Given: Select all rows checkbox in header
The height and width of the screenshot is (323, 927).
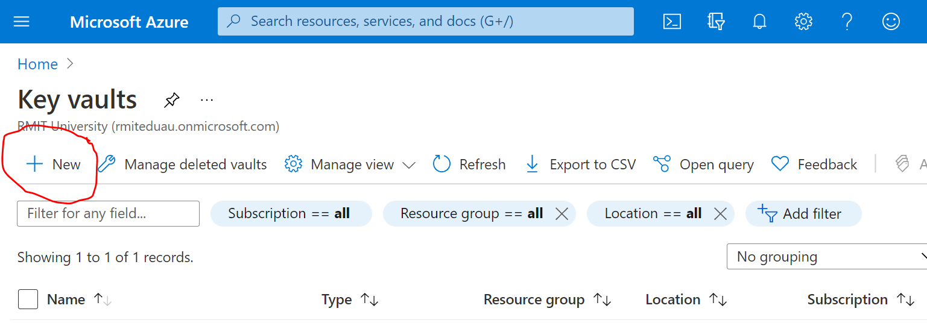Looking at the screenshot, I should (x=28, y=299).
